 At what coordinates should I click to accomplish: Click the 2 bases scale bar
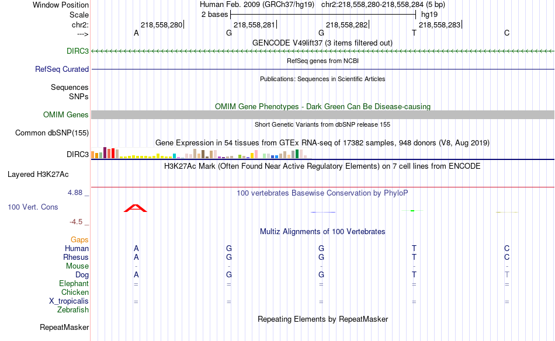pyautogui.click(x=323, y=15)
